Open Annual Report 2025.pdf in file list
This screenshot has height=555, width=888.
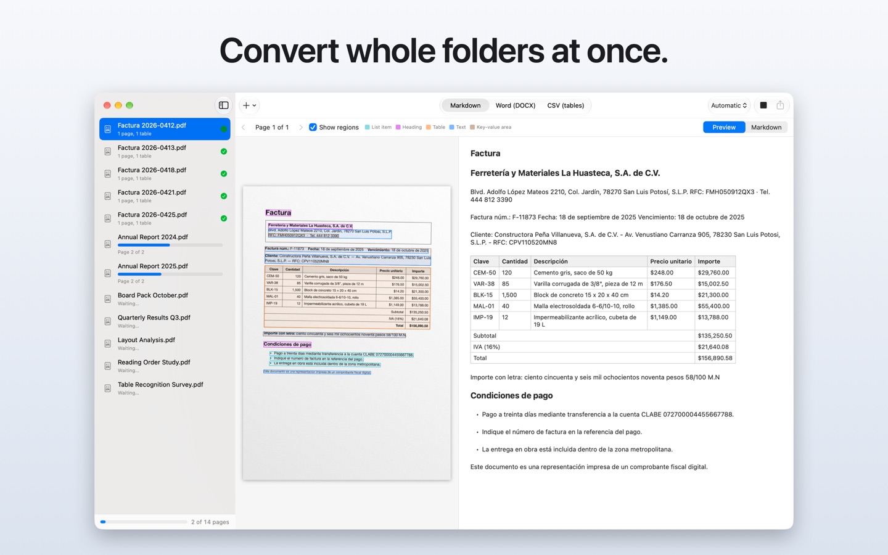pyautogui.click(x=165, y=273)
